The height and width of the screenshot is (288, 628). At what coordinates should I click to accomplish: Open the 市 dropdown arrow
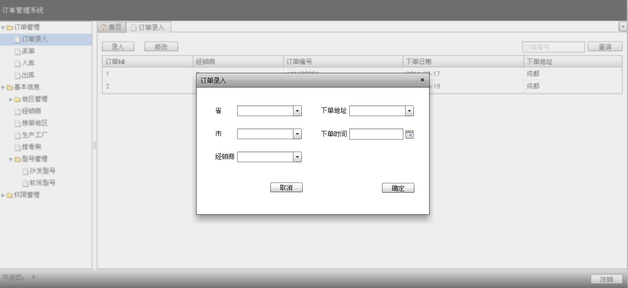pos(298,134)
